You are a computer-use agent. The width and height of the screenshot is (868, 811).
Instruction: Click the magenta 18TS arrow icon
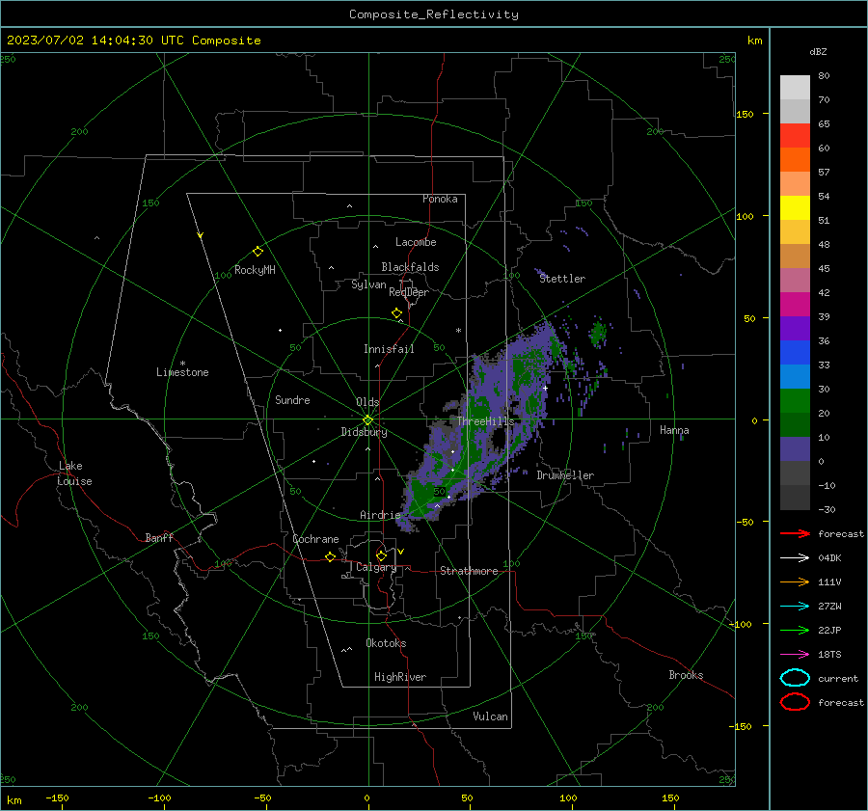coord(795,655)
